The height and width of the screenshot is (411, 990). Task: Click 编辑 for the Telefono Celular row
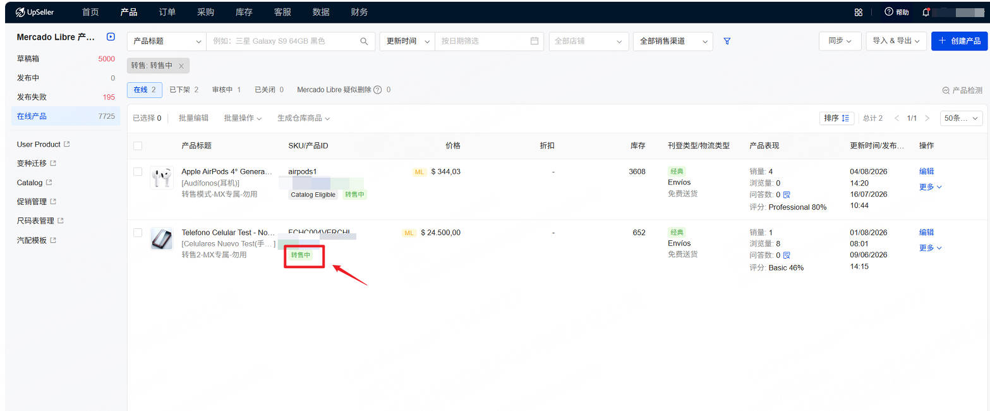tap(926, 233)
